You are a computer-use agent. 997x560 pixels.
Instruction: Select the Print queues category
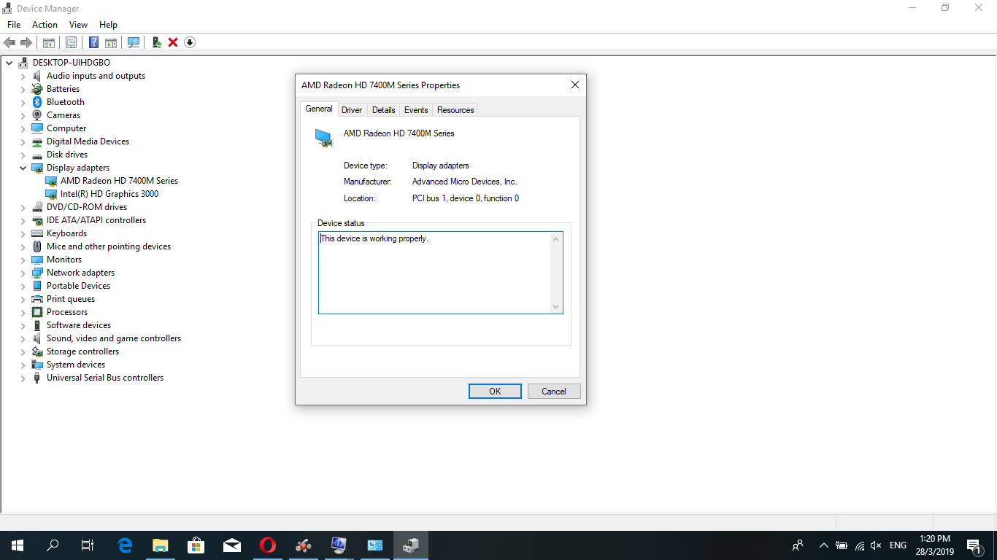tap(71, 299)
